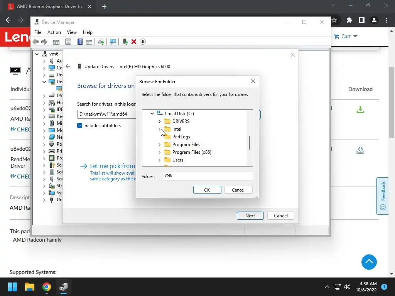
Task: Click the red X Uninstall device icon
Action: click(x=134, y=42)
